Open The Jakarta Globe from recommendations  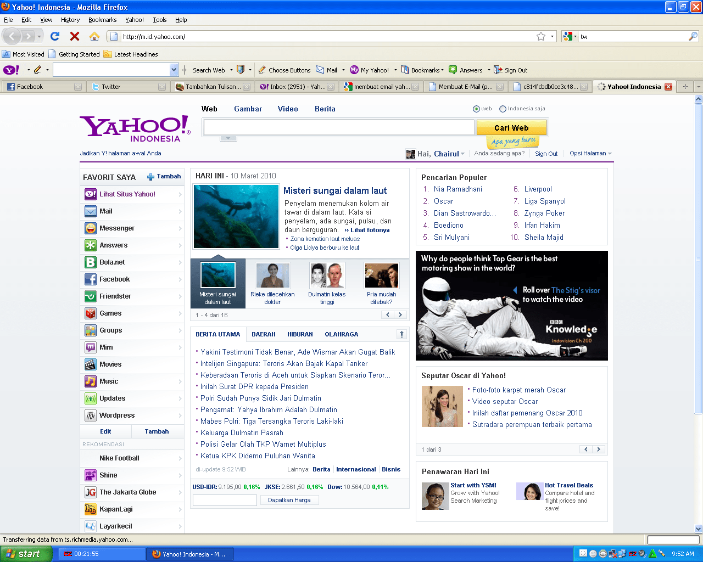coord(132,492)
